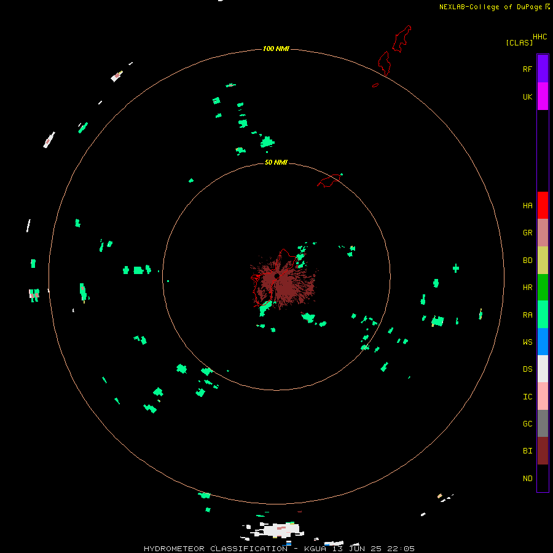Select the BD yellow legend swatch
553x553 pixels.
click(x=543, y=261)
